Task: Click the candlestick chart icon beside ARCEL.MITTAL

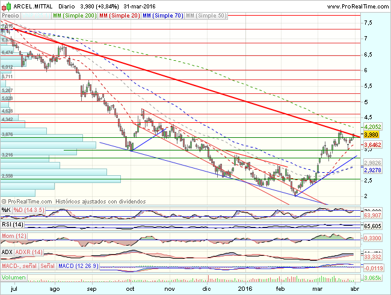Action: pyautogui.click(x=5, y=6)
